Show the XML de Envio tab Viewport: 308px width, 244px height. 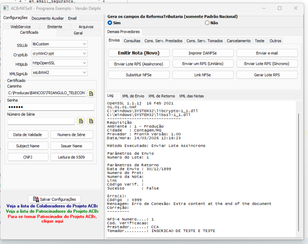[133, 96]
